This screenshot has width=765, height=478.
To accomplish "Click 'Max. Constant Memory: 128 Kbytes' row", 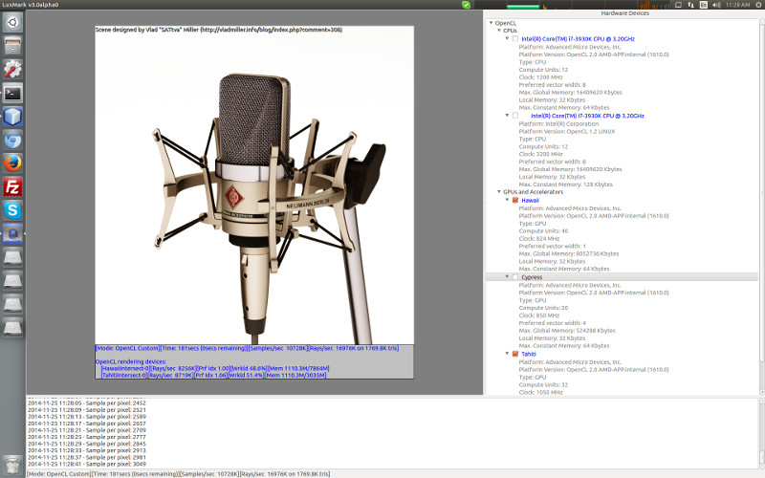I will 565,185.
